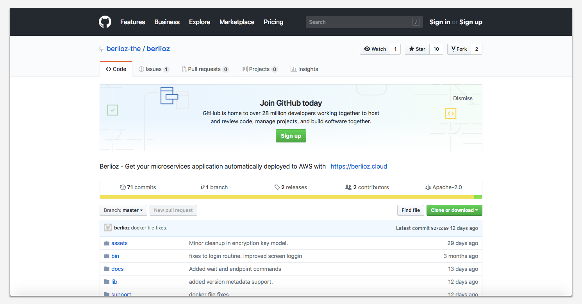Go to Marketplace
The image size is (582, 304).
[x=237, y=22]
